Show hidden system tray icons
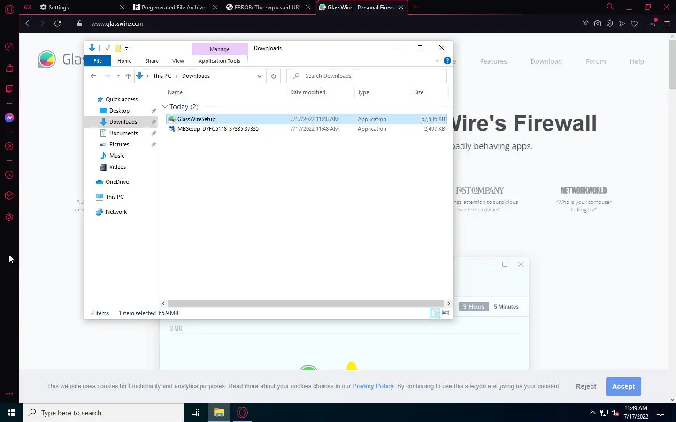 592,413
